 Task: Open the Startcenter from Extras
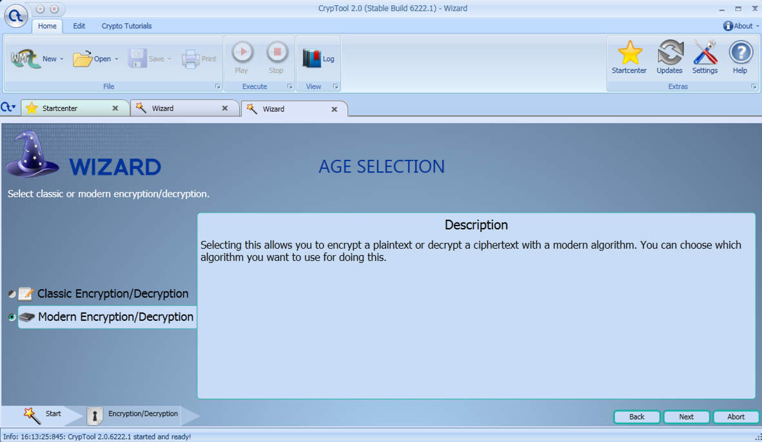[x=629, y=57]
